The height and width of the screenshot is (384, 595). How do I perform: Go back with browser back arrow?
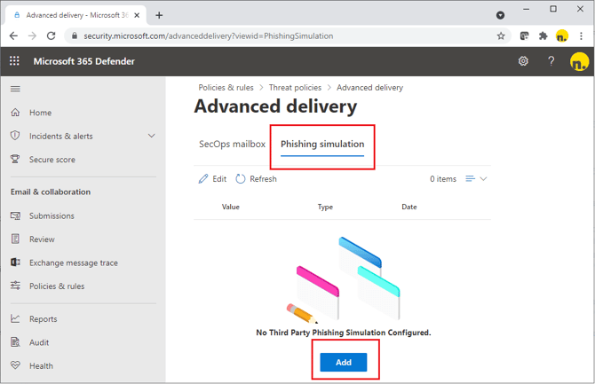coord(13,36)
